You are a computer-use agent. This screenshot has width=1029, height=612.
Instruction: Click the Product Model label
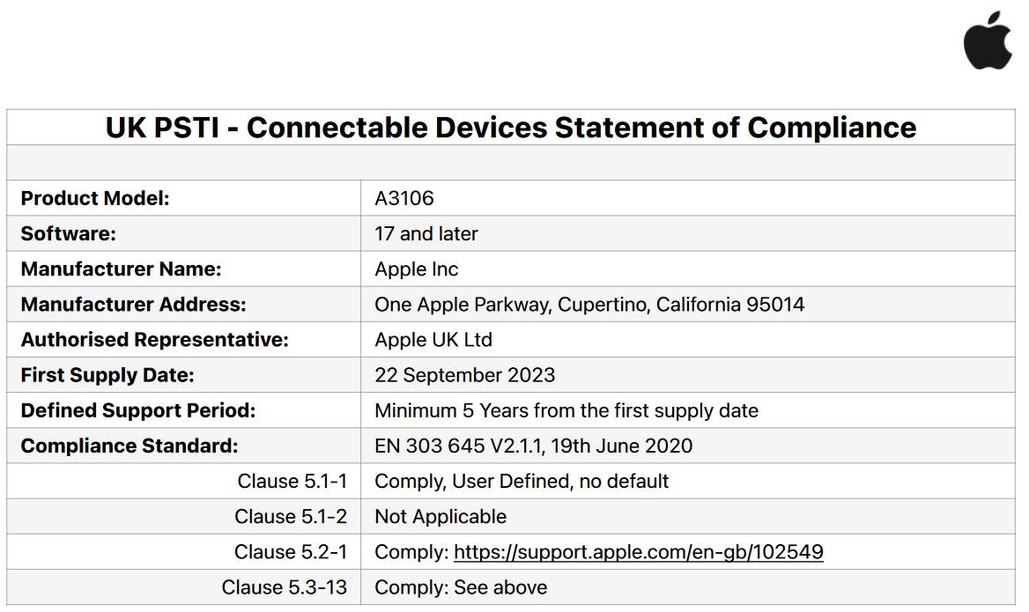[x=95, y=198]
